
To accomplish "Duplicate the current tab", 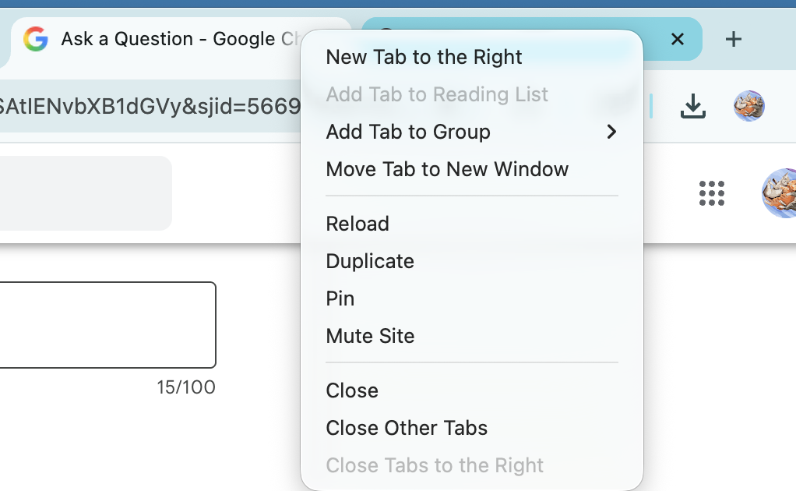I will click(x=370, y=261).
